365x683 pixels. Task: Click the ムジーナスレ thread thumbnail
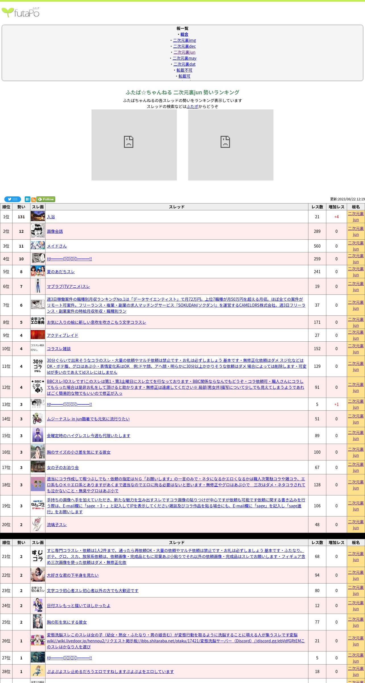[38, 418]
